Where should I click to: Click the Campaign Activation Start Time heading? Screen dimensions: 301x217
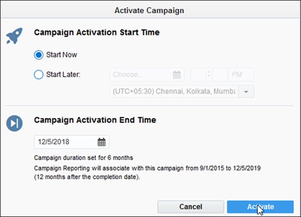96,33
